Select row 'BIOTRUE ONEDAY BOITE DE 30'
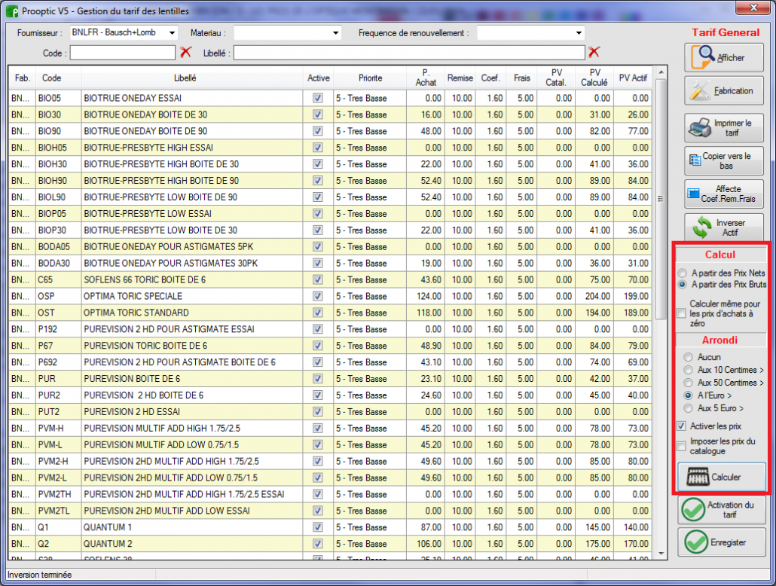 (x=330, y=114)
